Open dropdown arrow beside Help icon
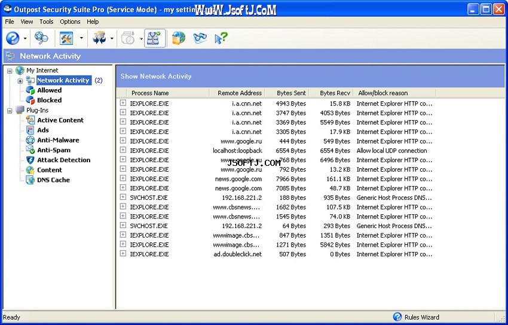 click(25, 38)
